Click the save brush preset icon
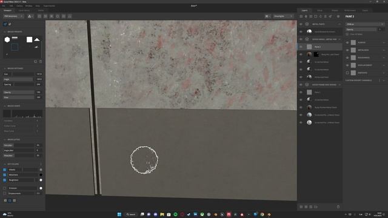Screen dimensions: 388x218 pyautogui.click(x=35, y=62)
